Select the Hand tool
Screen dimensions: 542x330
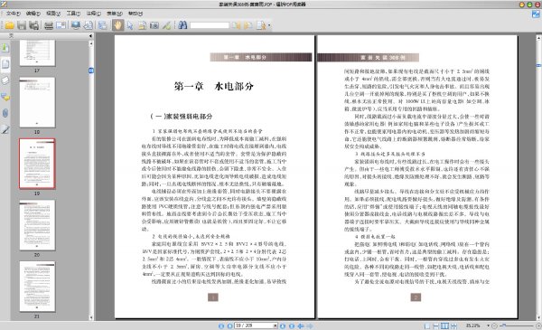117,25
